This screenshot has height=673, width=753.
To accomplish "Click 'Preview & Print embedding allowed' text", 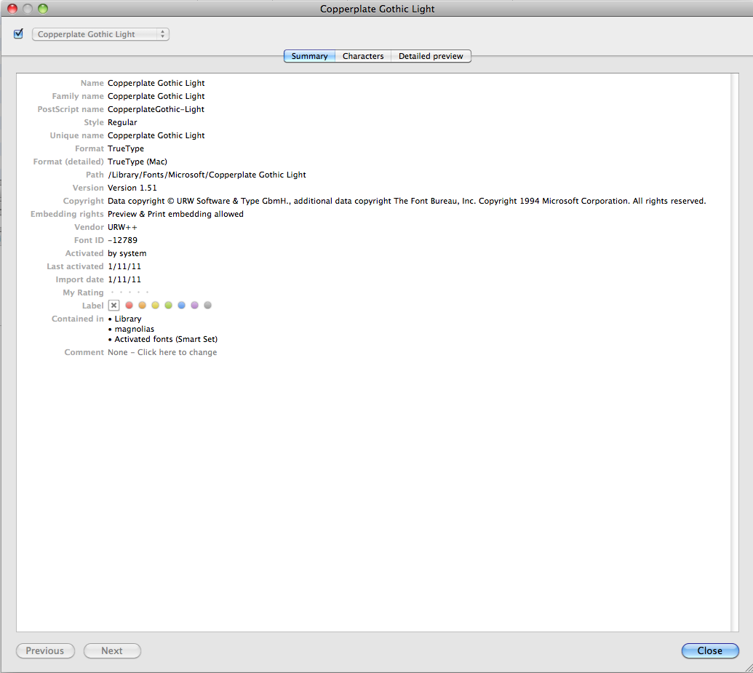I will (175, 214).
